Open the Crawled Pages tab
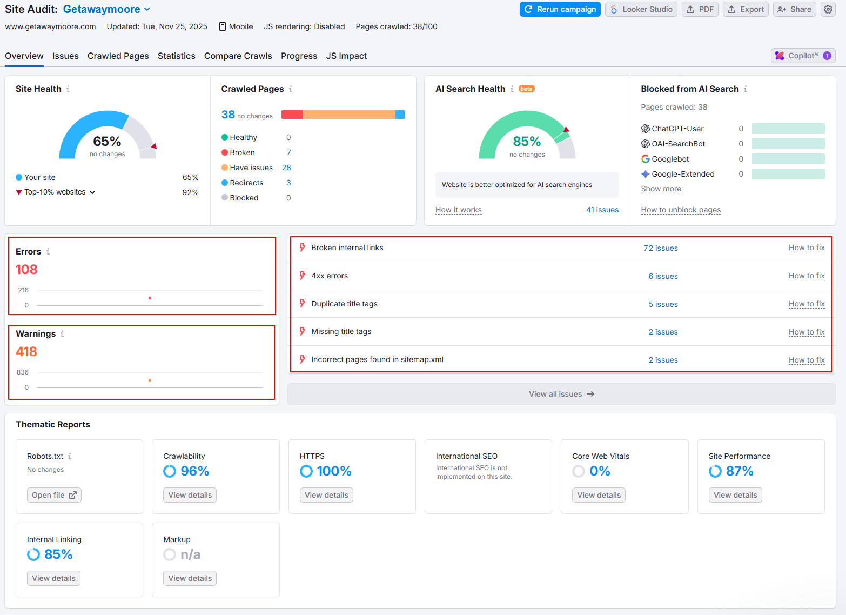This screenshot has height=615, width=846. 118,56
